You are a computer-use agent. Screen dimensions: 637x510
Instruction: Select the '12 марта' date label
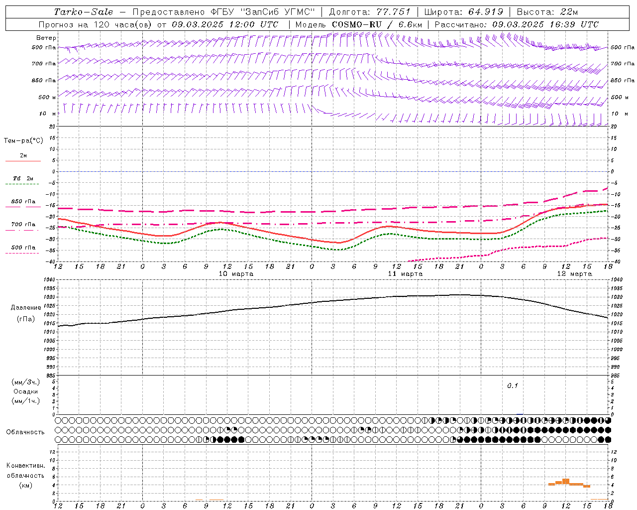point(574,273)
